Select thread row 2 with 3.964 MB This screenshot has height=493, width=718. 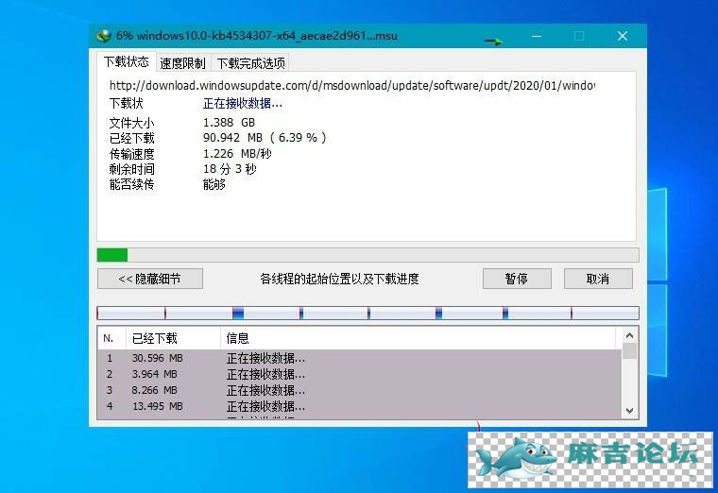click(359, 374)
